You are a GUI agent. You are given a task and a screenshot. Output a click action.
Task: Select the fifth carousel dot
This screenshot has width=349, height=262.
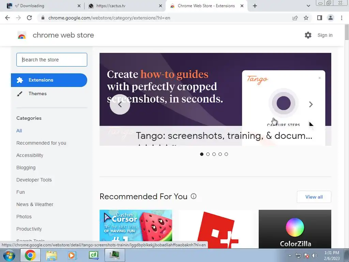[x=226, y=154]
